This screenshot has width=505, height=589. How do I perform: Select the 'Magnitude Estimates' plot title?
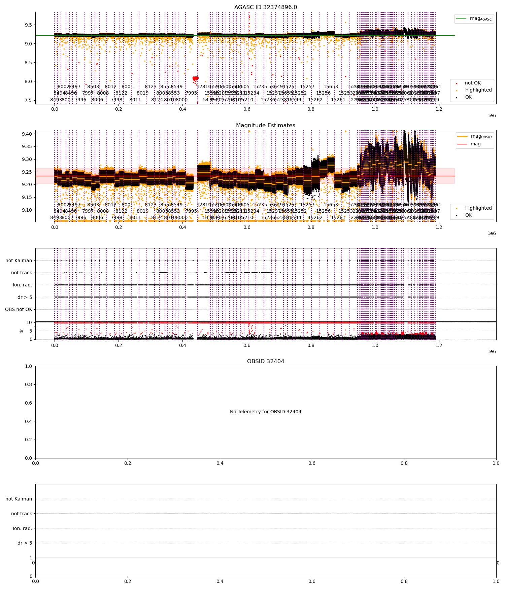266,126
